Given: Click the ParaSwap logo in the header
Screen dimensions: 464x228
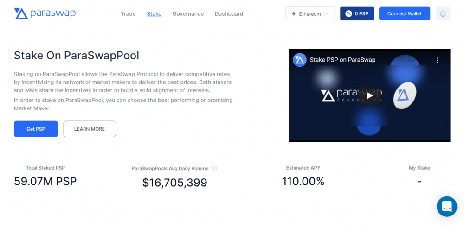Looking at the screenshot, I should pyautogui.click(x=45, y=13).
